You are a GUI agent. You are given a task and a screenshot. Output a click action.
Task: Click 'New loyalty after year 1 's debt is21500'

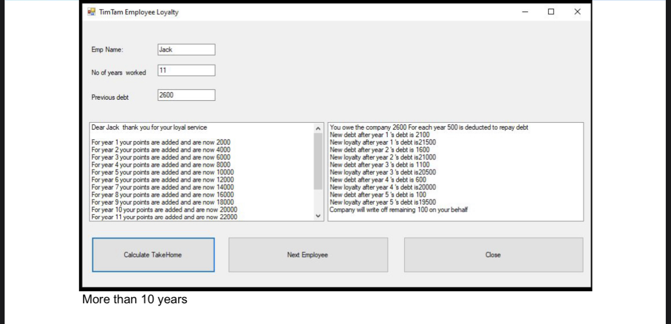click(x=383, y=142)
